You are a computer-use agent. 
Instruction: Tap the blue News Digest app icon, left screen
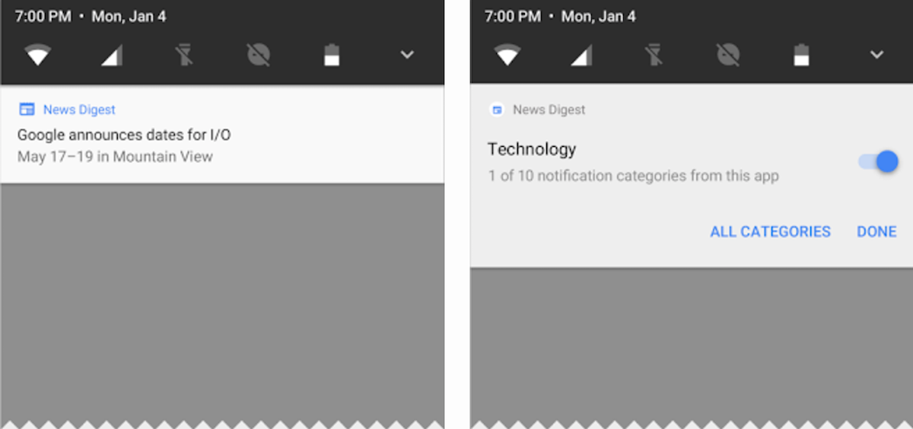tap(27, 110)
